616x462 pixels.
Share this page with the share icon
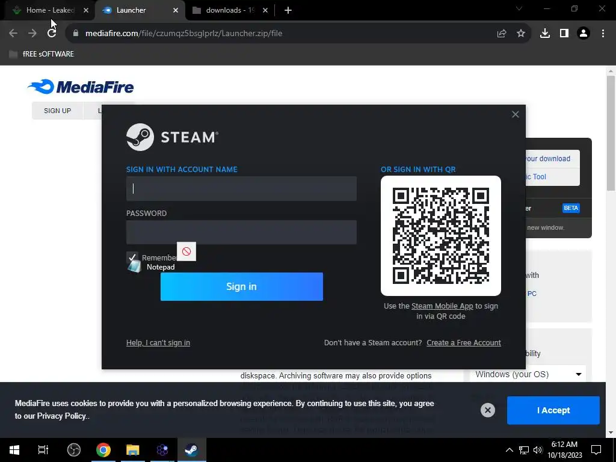pyautogui.click(x=502, y=34)
